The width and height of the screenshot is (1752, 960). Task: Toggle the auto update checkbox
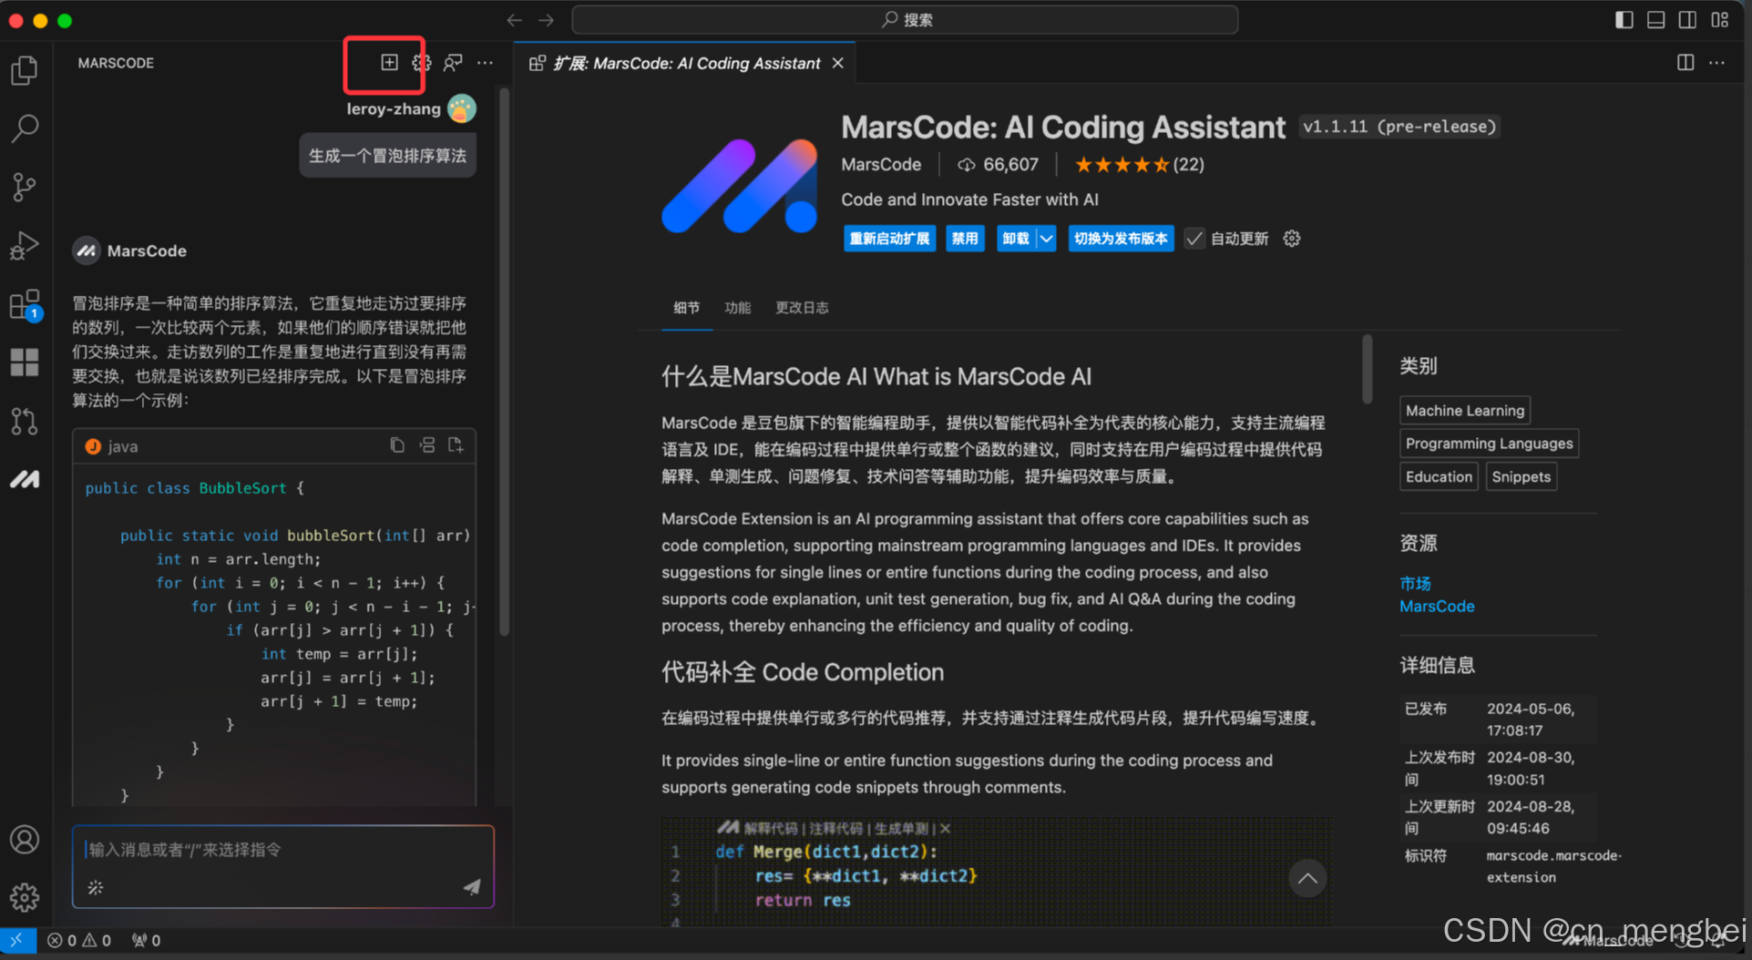coord(1194,239)
